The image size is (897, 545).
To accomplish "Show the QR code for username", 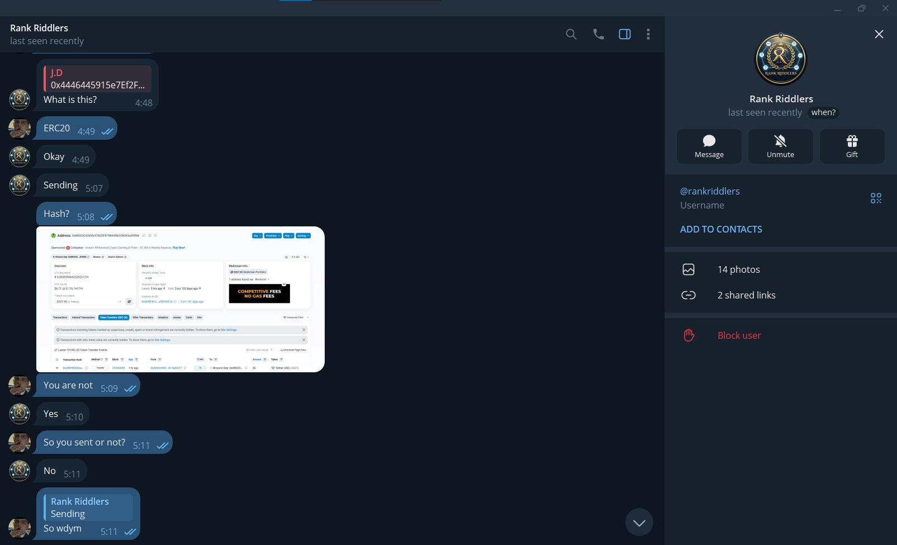I will point(876,198).
